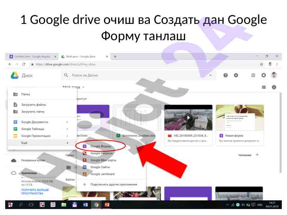Open Chrome from the taskbar
287x215 pixels.
[x=96, y=205]
